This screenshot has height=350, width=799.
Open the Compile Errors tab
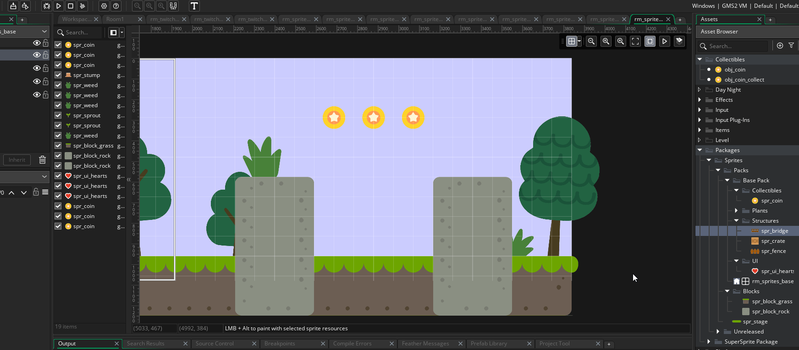(352, 344)
